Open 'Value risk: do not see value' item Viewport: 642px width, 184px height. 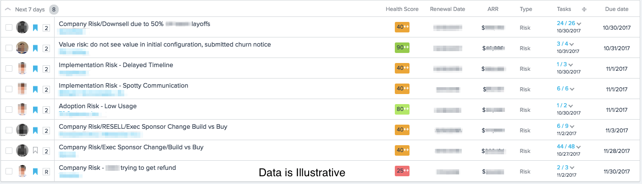(x=165, y=44)
